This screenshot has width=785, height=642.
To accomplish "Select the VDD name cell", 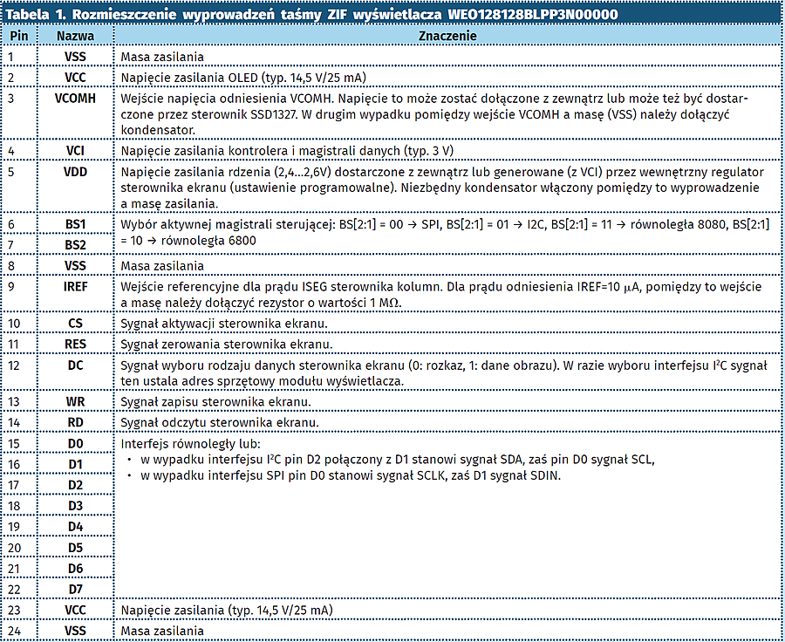I will 75,172.
